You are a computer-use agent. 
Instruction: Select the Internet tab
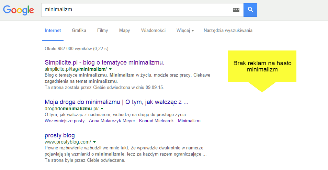pos(53,31)
